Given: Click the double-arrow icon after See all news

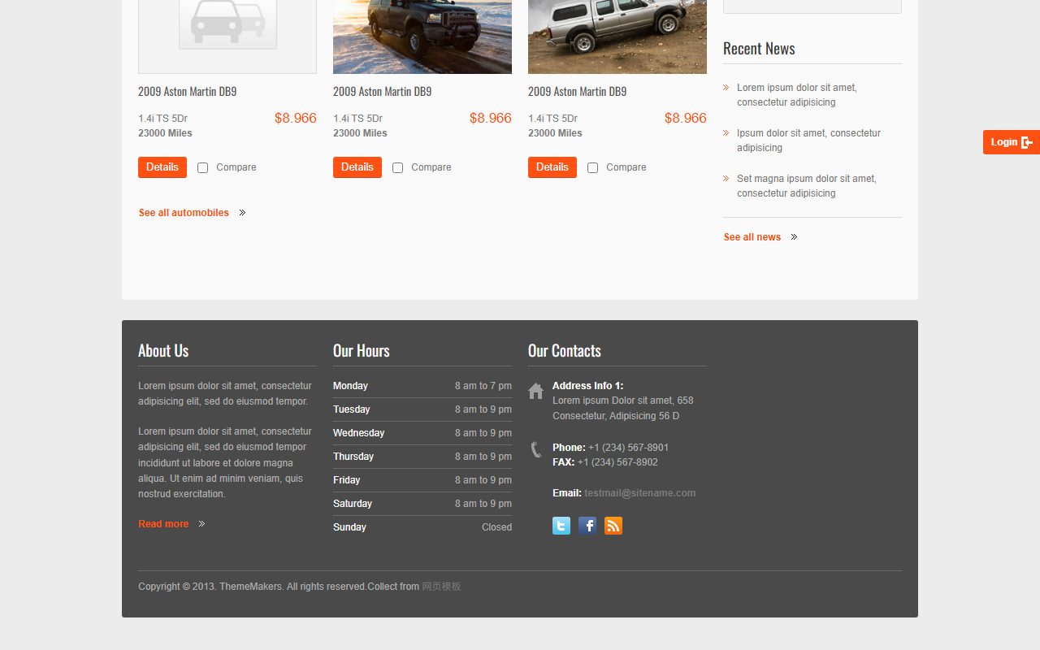Looking at the screenshot, I should 794,237.
